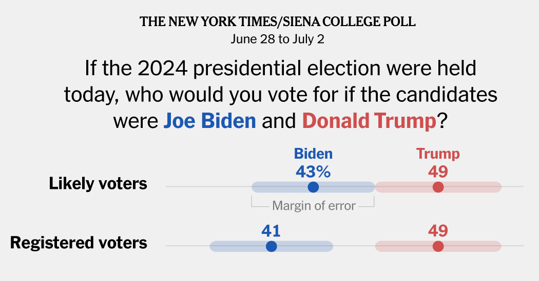Screen dimensions: 539x281
Task: Click the blue Biden dot for registered voters
Action: tap(271, 246)
